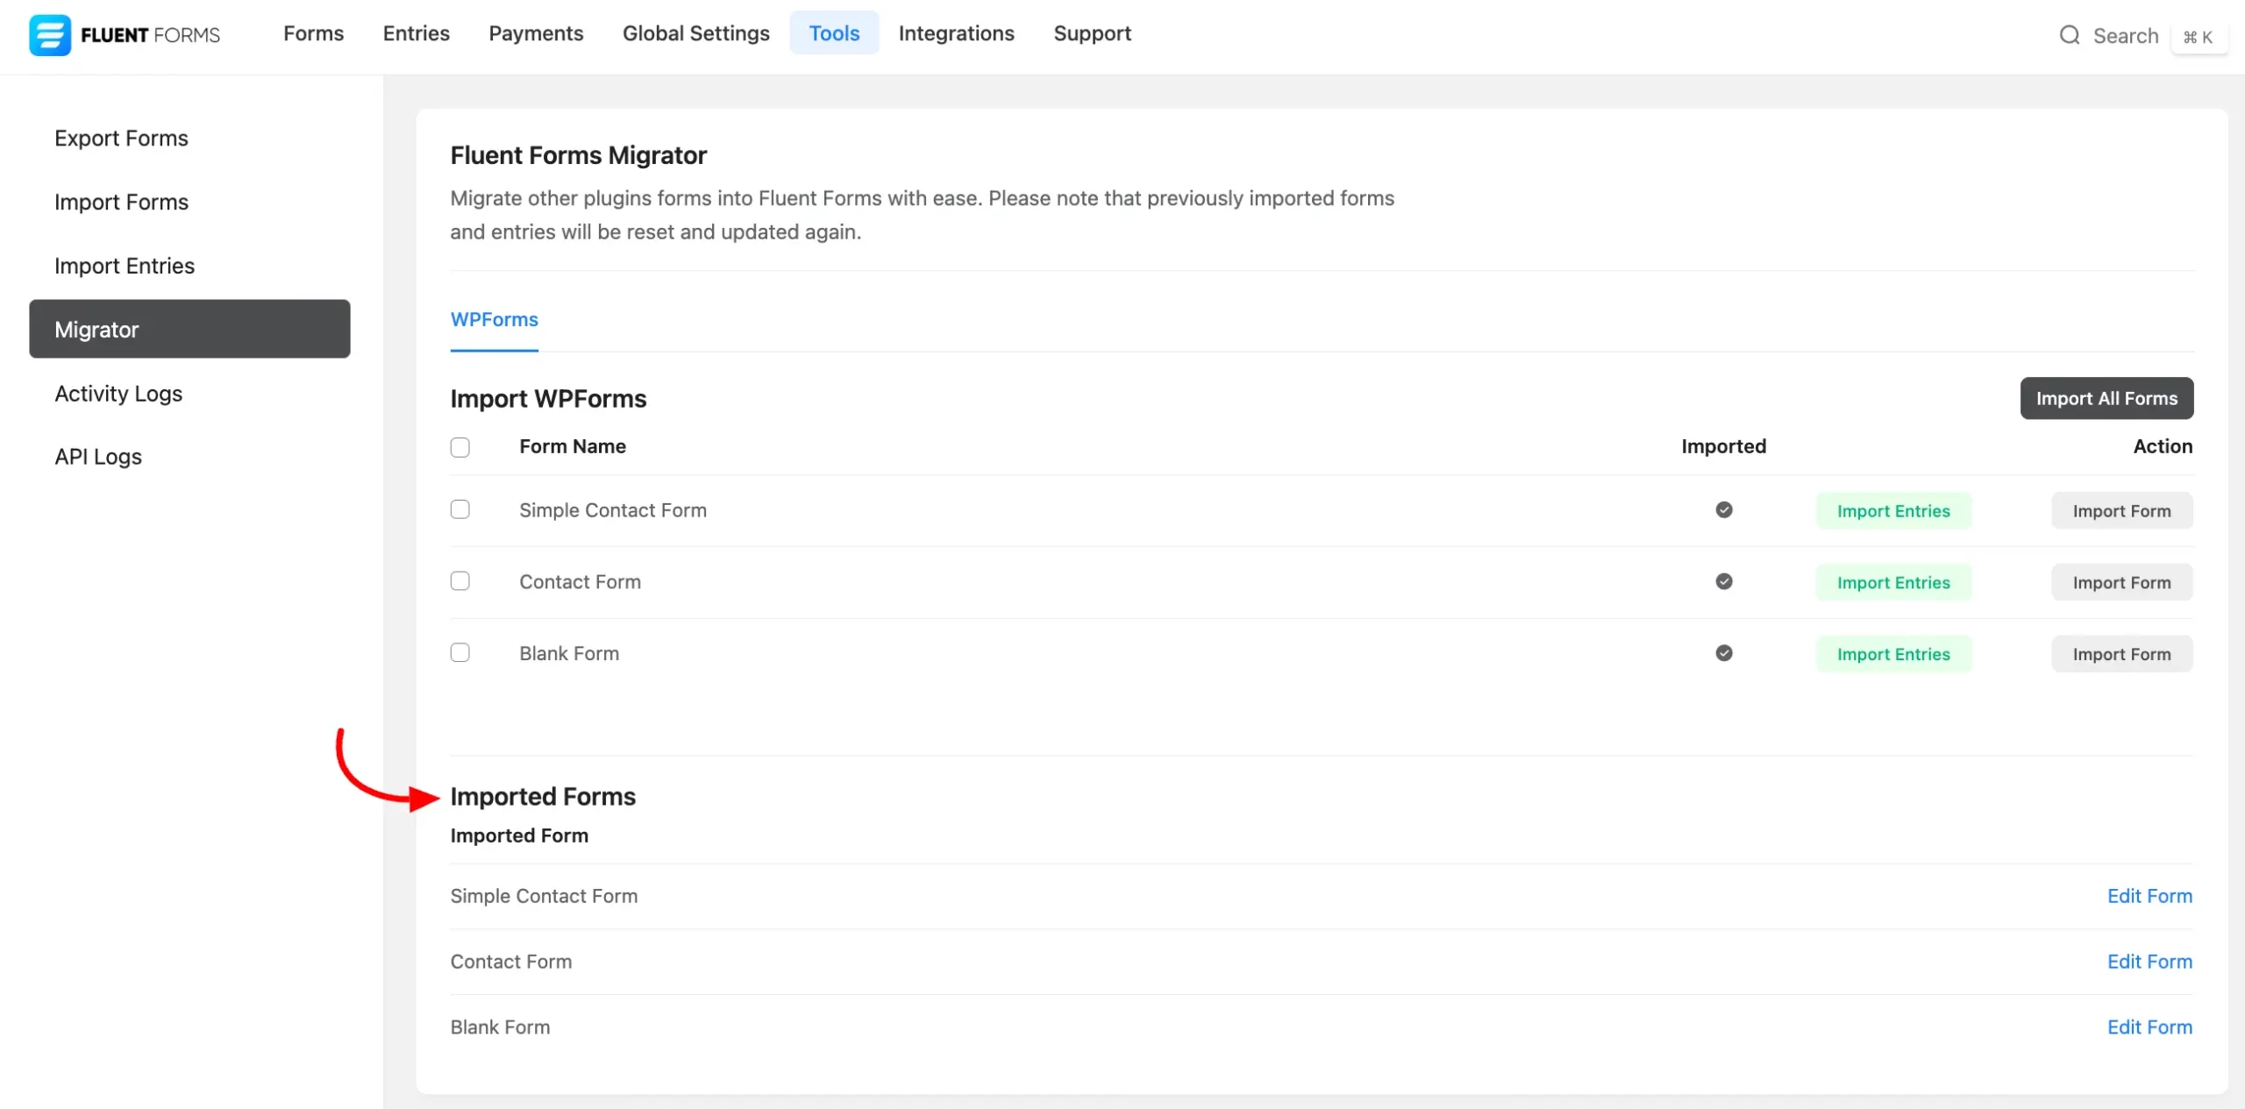Open Edit Form for Blank Form
2245x1109 pixels.
(x=2149, y=1027)
